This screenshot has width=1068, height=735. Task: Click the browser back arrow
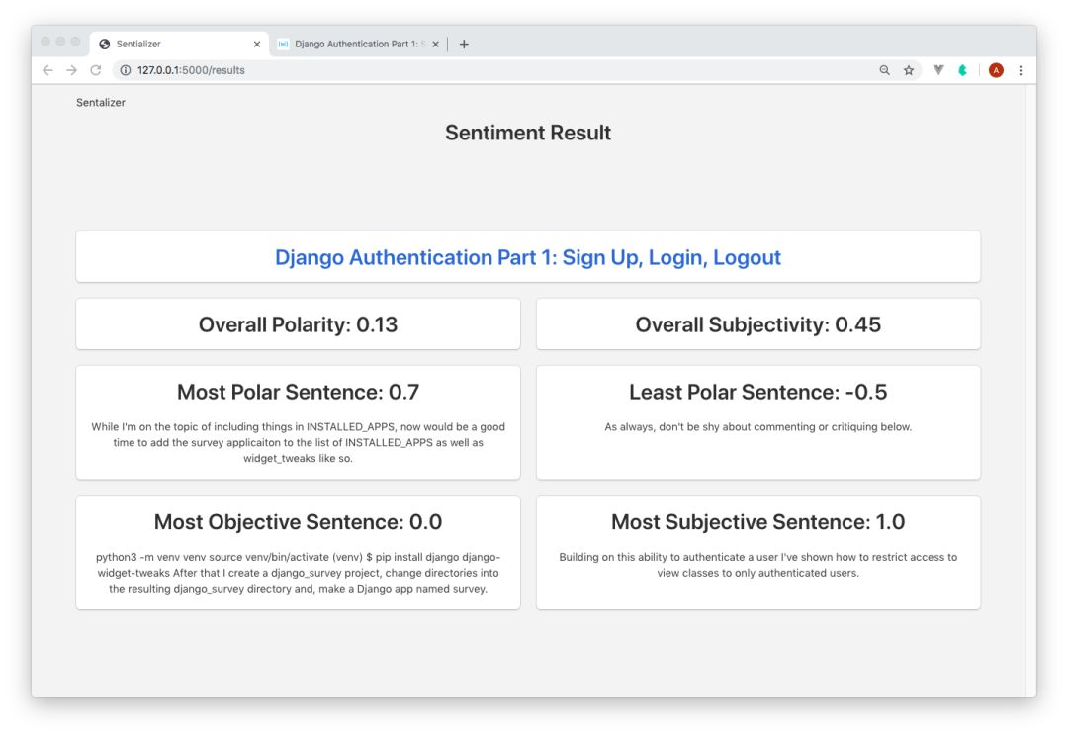pyautogui.click(x=47, y=70)
